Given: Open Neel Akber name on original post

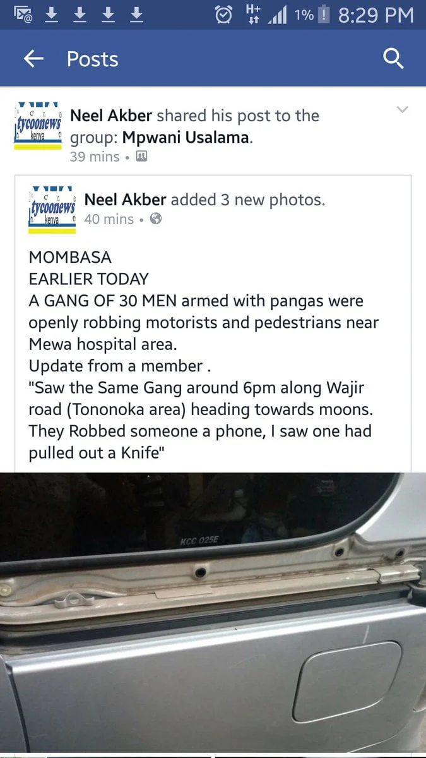Looking at the screenshot, I should 125,200.
